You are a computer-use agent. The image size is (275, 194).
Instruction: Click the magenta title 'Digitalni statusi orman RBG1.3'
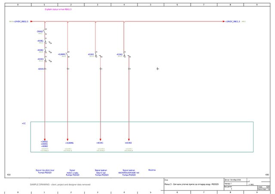pyautogui.click(x=58, y=9)
